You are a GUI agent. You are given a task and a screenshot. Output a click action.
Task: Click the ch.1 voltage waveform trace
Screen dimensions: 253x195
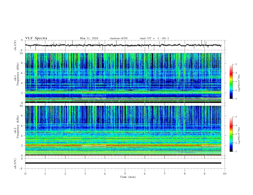123,45
